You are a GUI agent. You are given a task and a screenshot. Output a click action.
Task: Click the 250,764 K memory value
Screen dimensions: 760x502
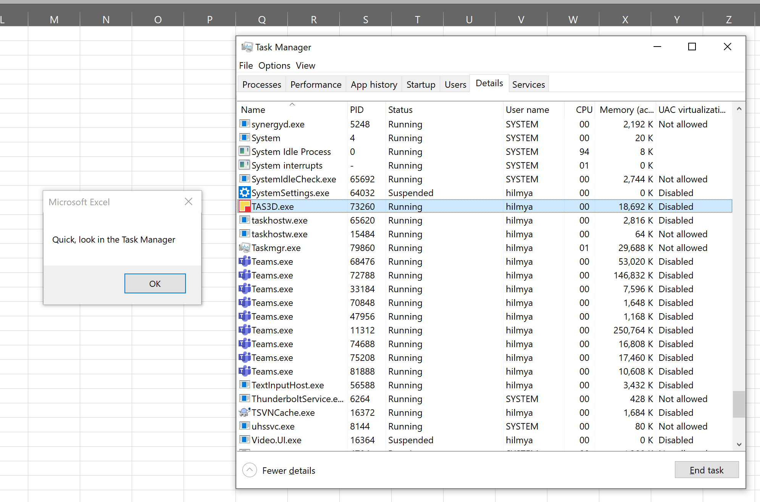click(633, 330)
